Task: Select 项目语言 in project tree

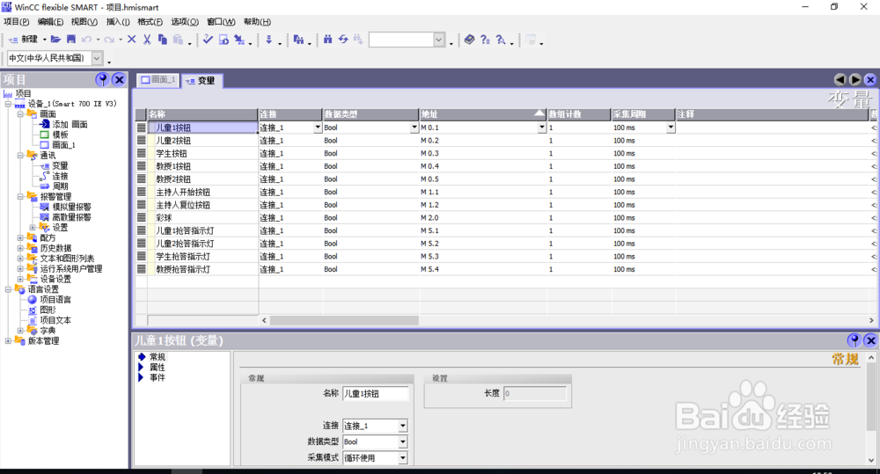Action: tap(55, 300)
